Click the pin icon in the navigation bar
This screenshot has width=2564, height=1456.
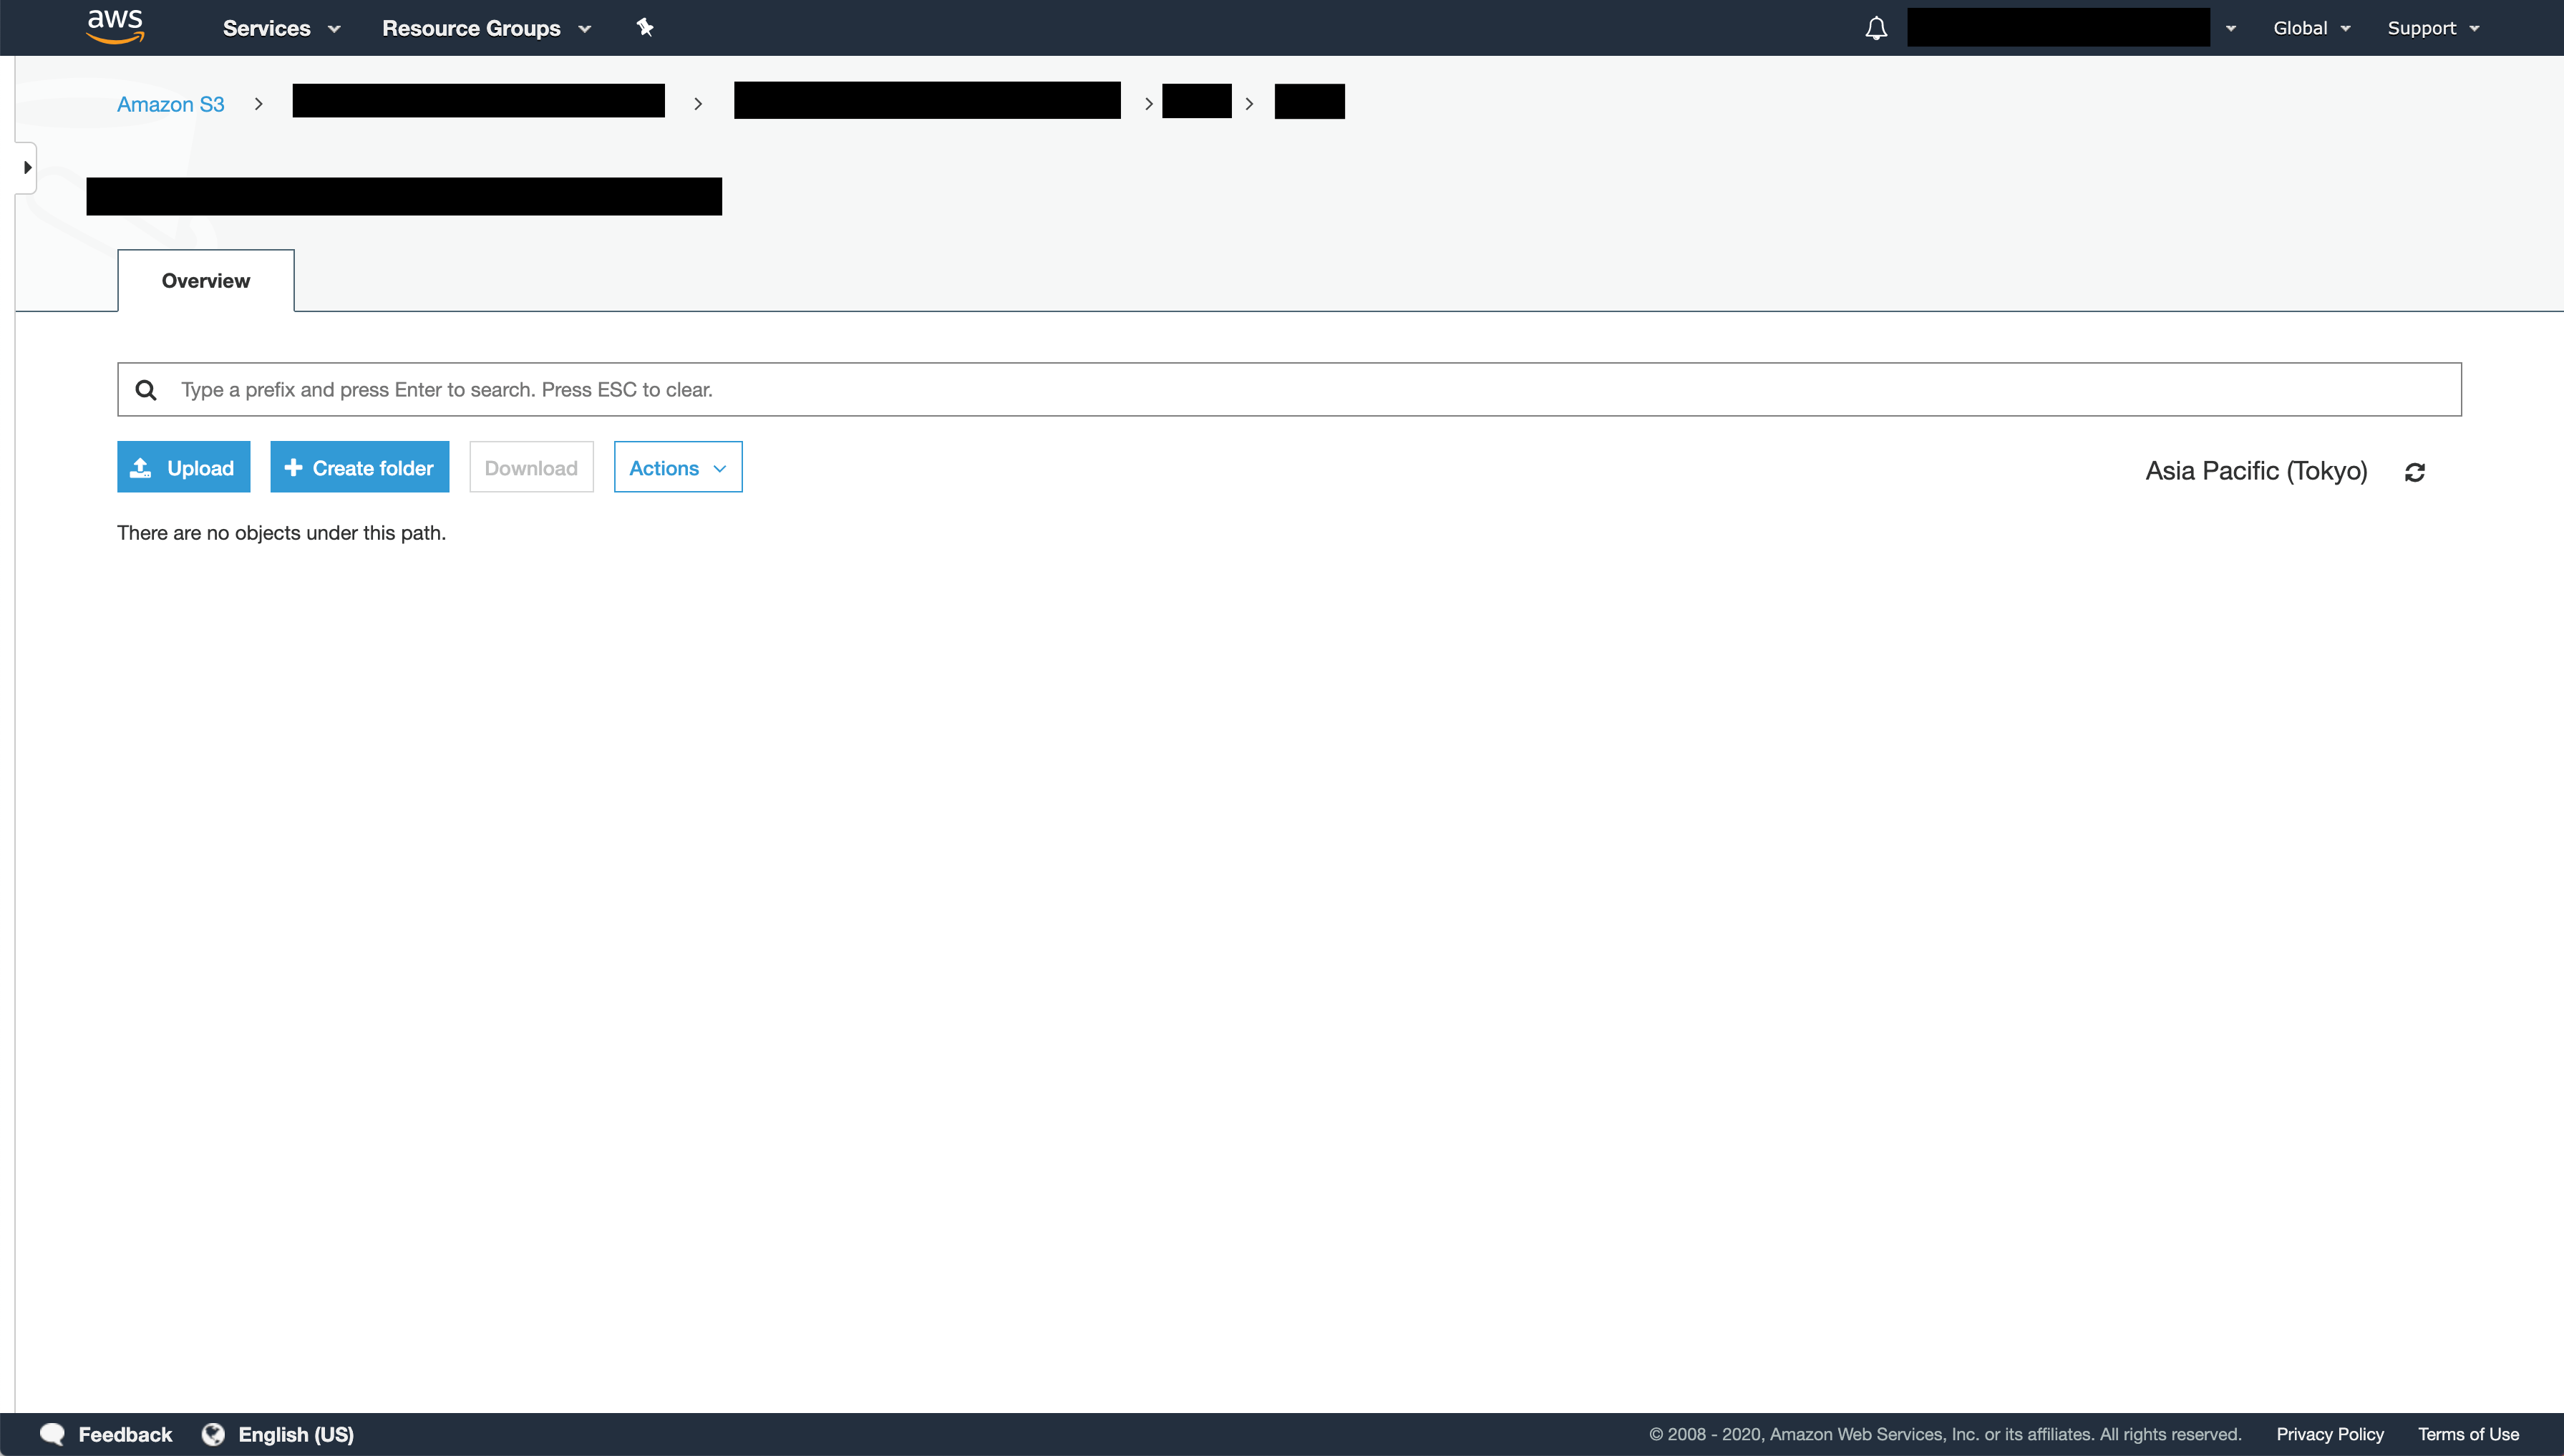646,27
